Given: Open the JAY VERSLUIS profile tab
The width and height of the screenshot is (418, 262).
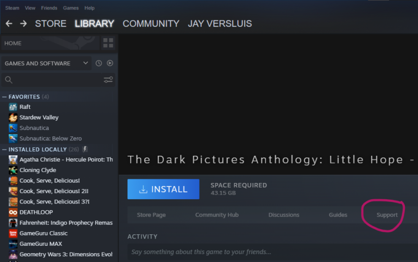Looking at the screenshot, I should pos(219,24).
